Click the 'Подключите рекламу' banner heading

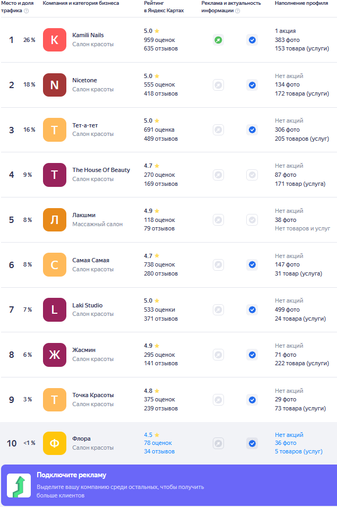tap(72, 475)
